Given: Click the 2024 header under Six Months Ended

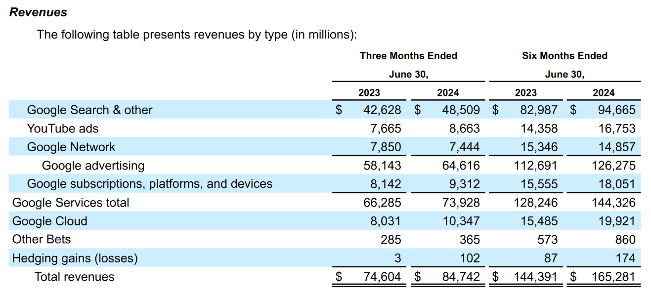Looking at the screenshot, I should coord(604,93).
